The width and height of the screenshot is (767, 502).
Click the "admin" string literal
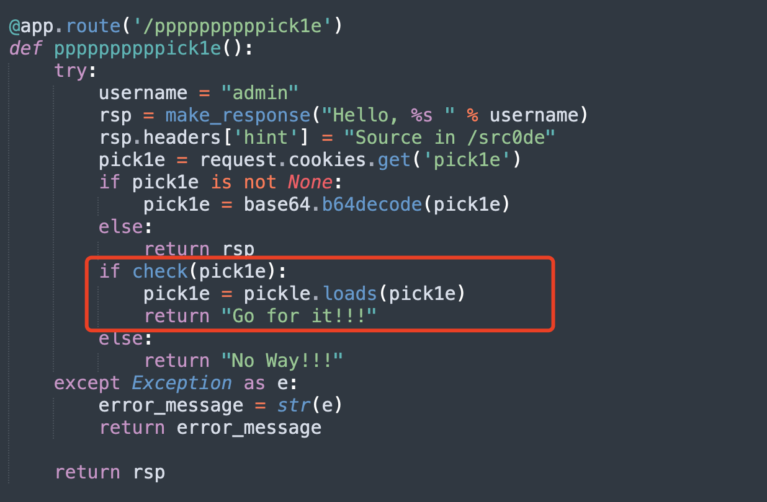[x=261, y=93]
